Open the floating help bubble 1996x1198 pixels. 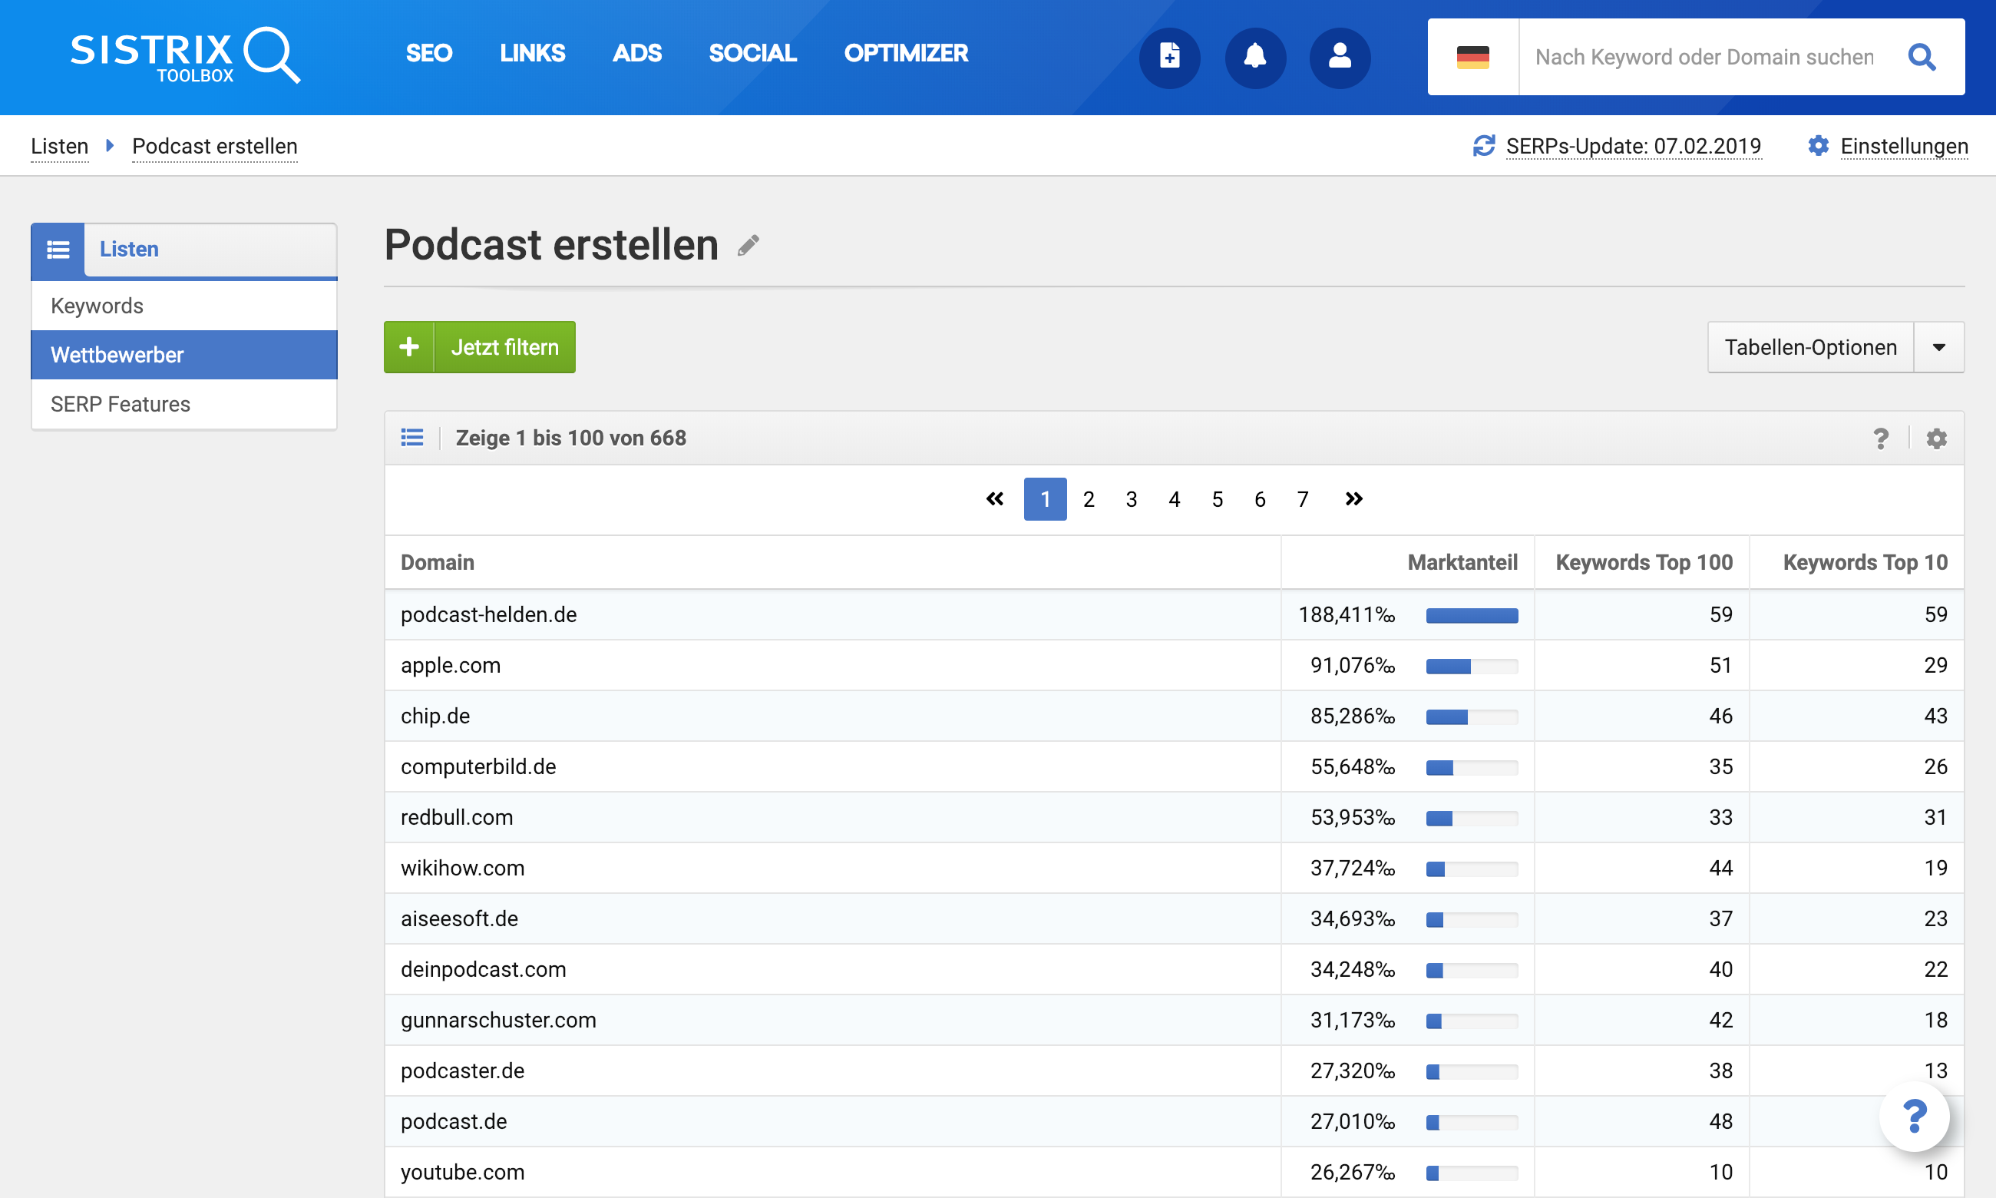(1914, 1117)
